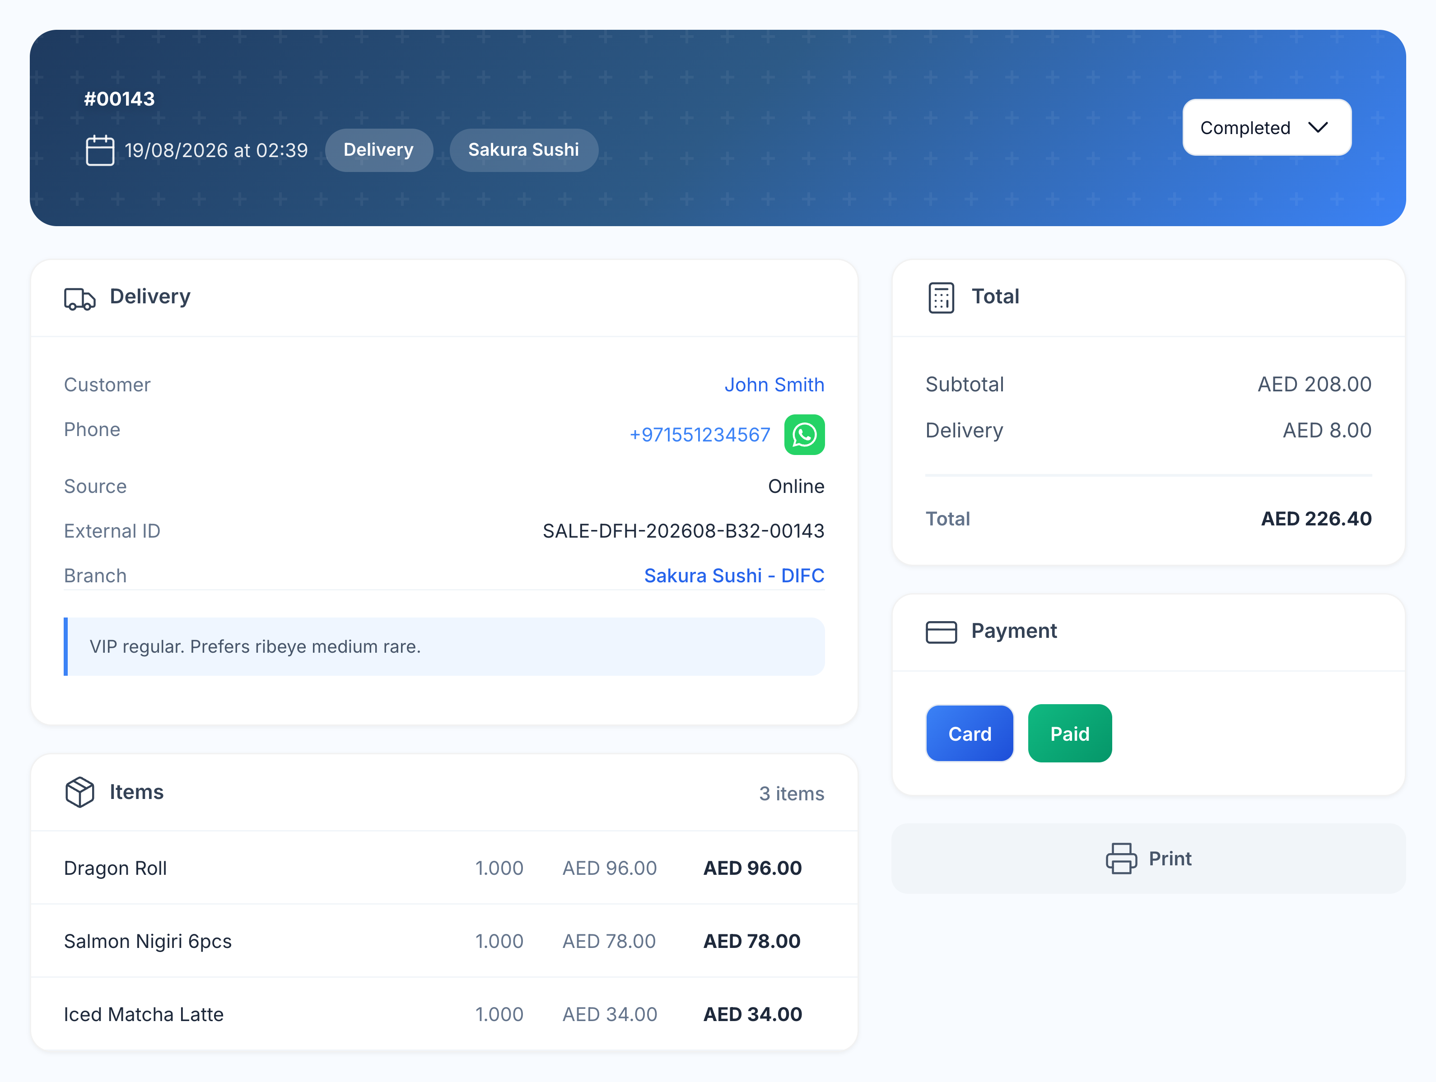Click the Delivery fee AED 8.00
1436x1082 pixels.
coord(1327,430)
